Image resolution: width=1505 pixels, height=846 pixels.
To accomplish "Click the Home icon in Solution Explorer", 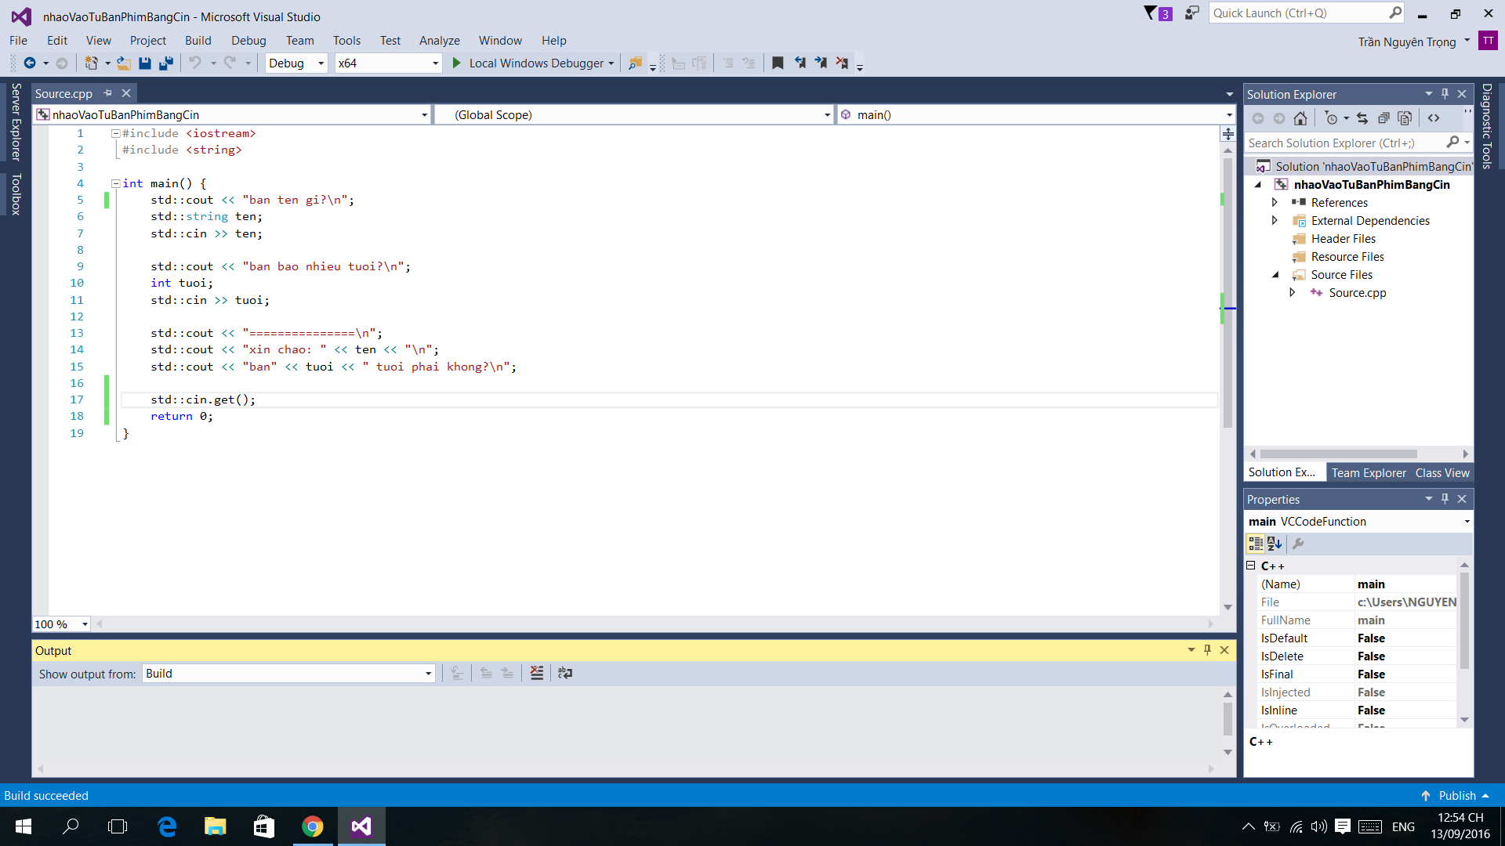I will [x=1300, y=118].
